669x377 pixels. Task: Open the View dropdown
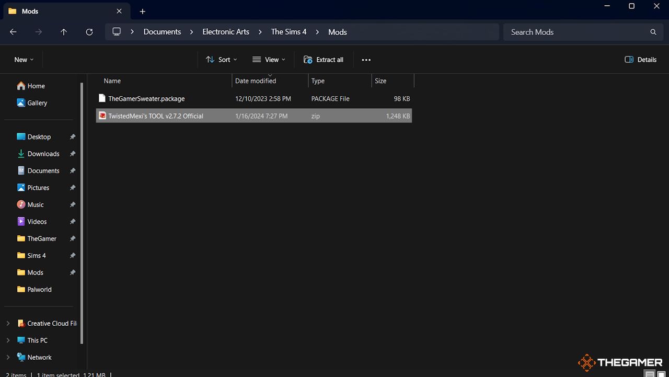pyautogui.click(x=269, y=60)
